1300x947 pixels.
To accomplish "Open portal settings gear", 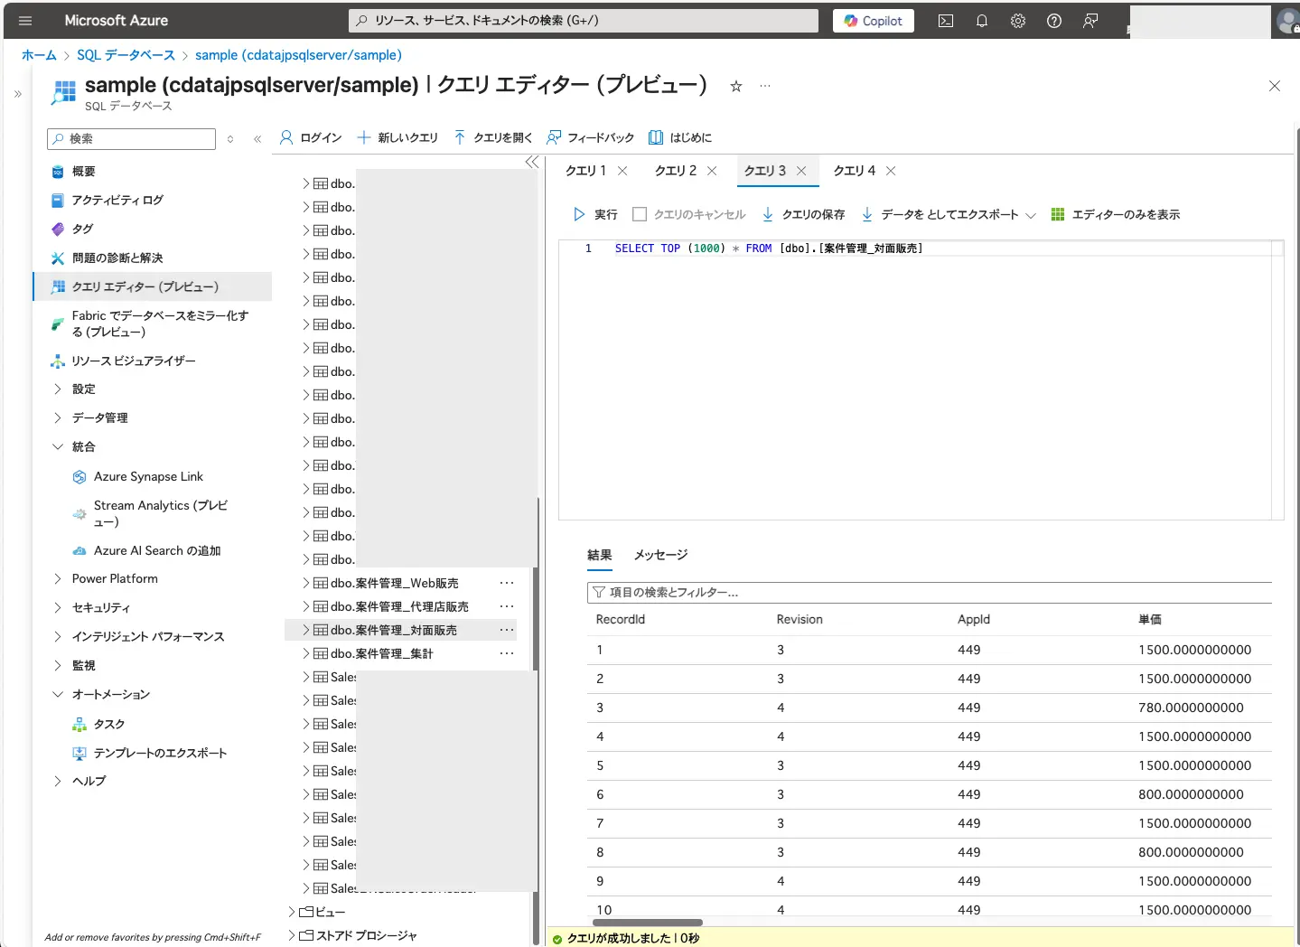I will coord(1018,21).
